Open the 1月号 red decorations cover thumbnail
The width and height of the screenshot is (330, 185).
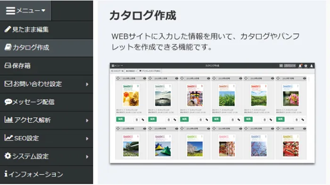(291, 146)
